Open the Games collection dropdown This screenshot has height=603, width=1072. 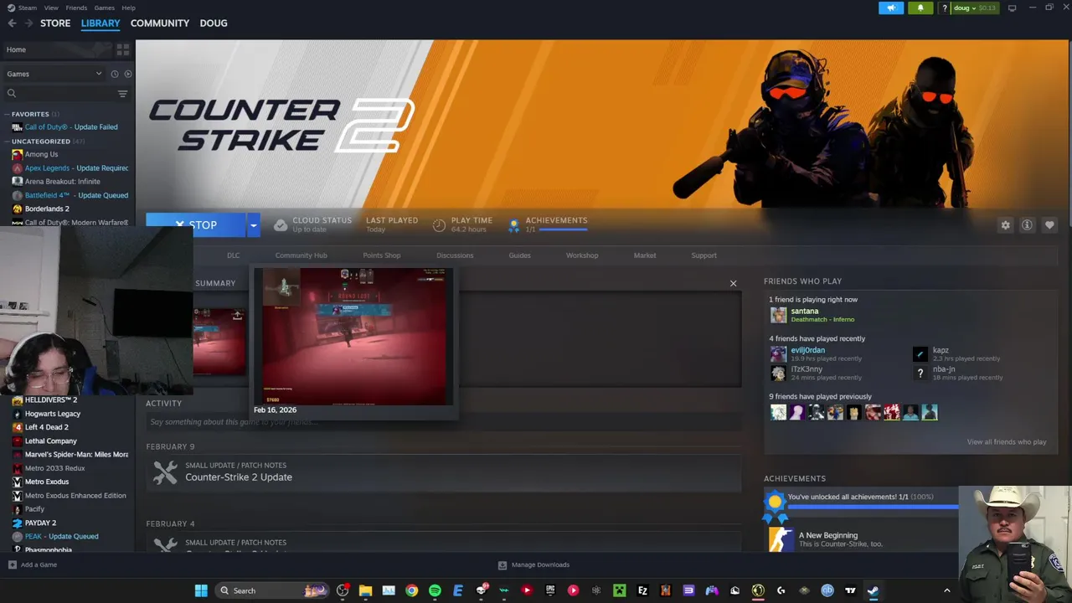54,74
